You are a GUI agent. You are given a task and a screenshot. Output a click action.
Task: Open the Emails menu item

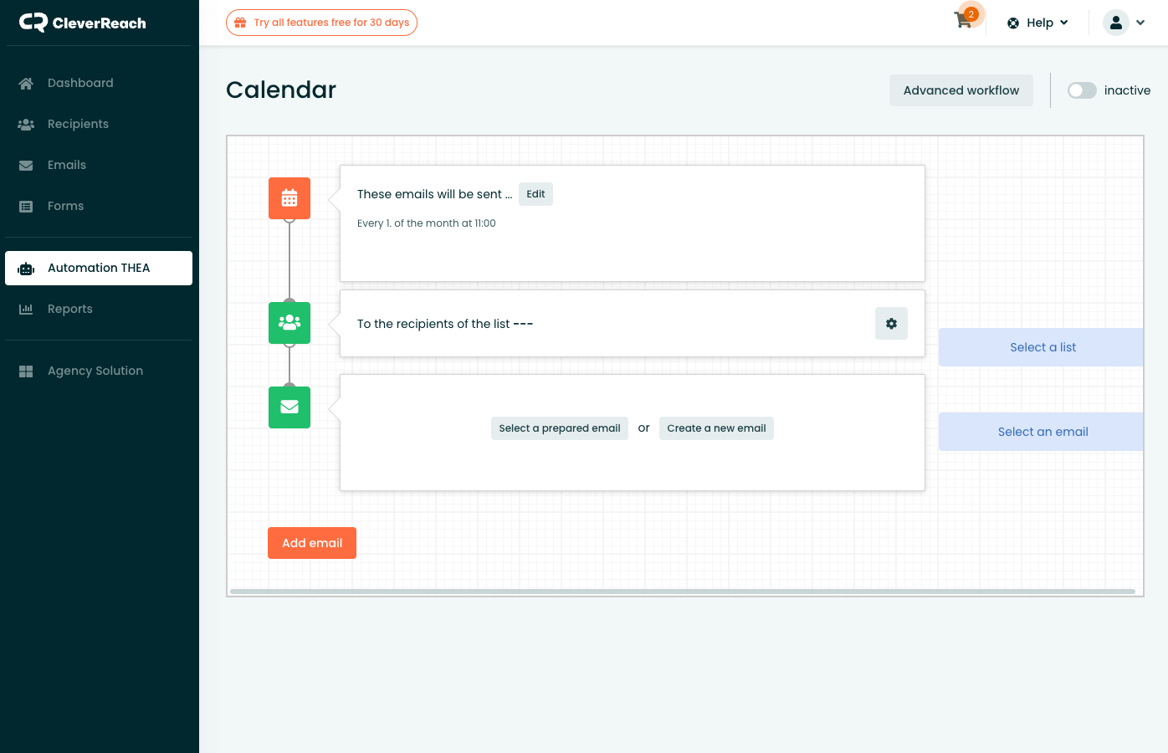[99, 165]
